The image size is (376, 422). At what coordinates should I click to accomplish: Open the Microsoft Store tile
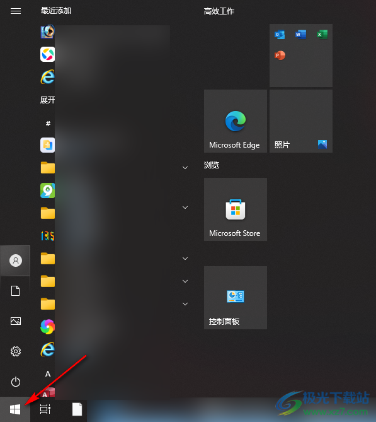click(236, 209)
